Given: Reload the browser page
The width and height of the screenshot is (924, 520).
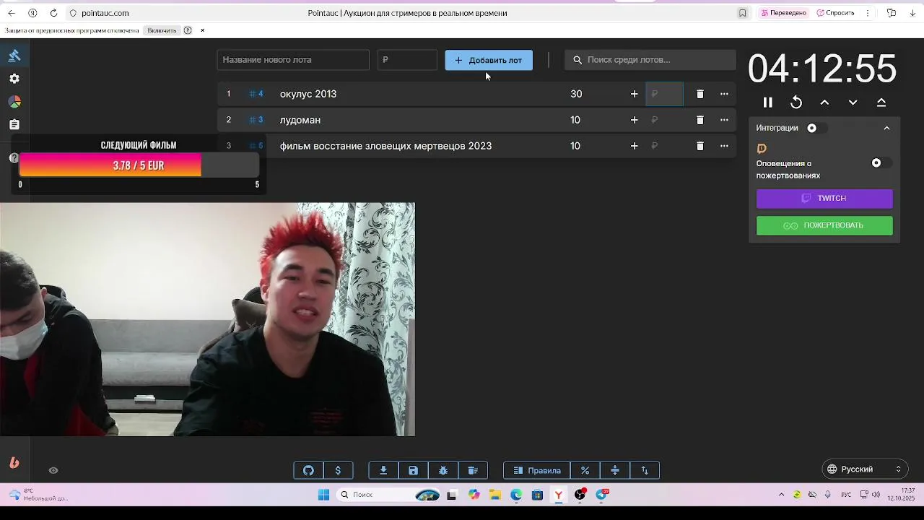Looking at the screenshot, I should tap(53, 13).
